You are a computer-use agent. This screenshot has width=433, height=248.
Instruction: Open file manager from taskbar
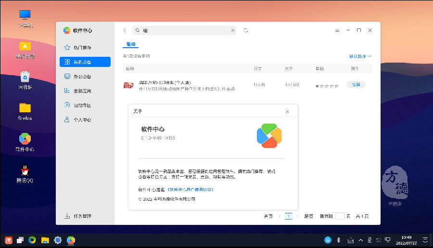pos(45,240)
